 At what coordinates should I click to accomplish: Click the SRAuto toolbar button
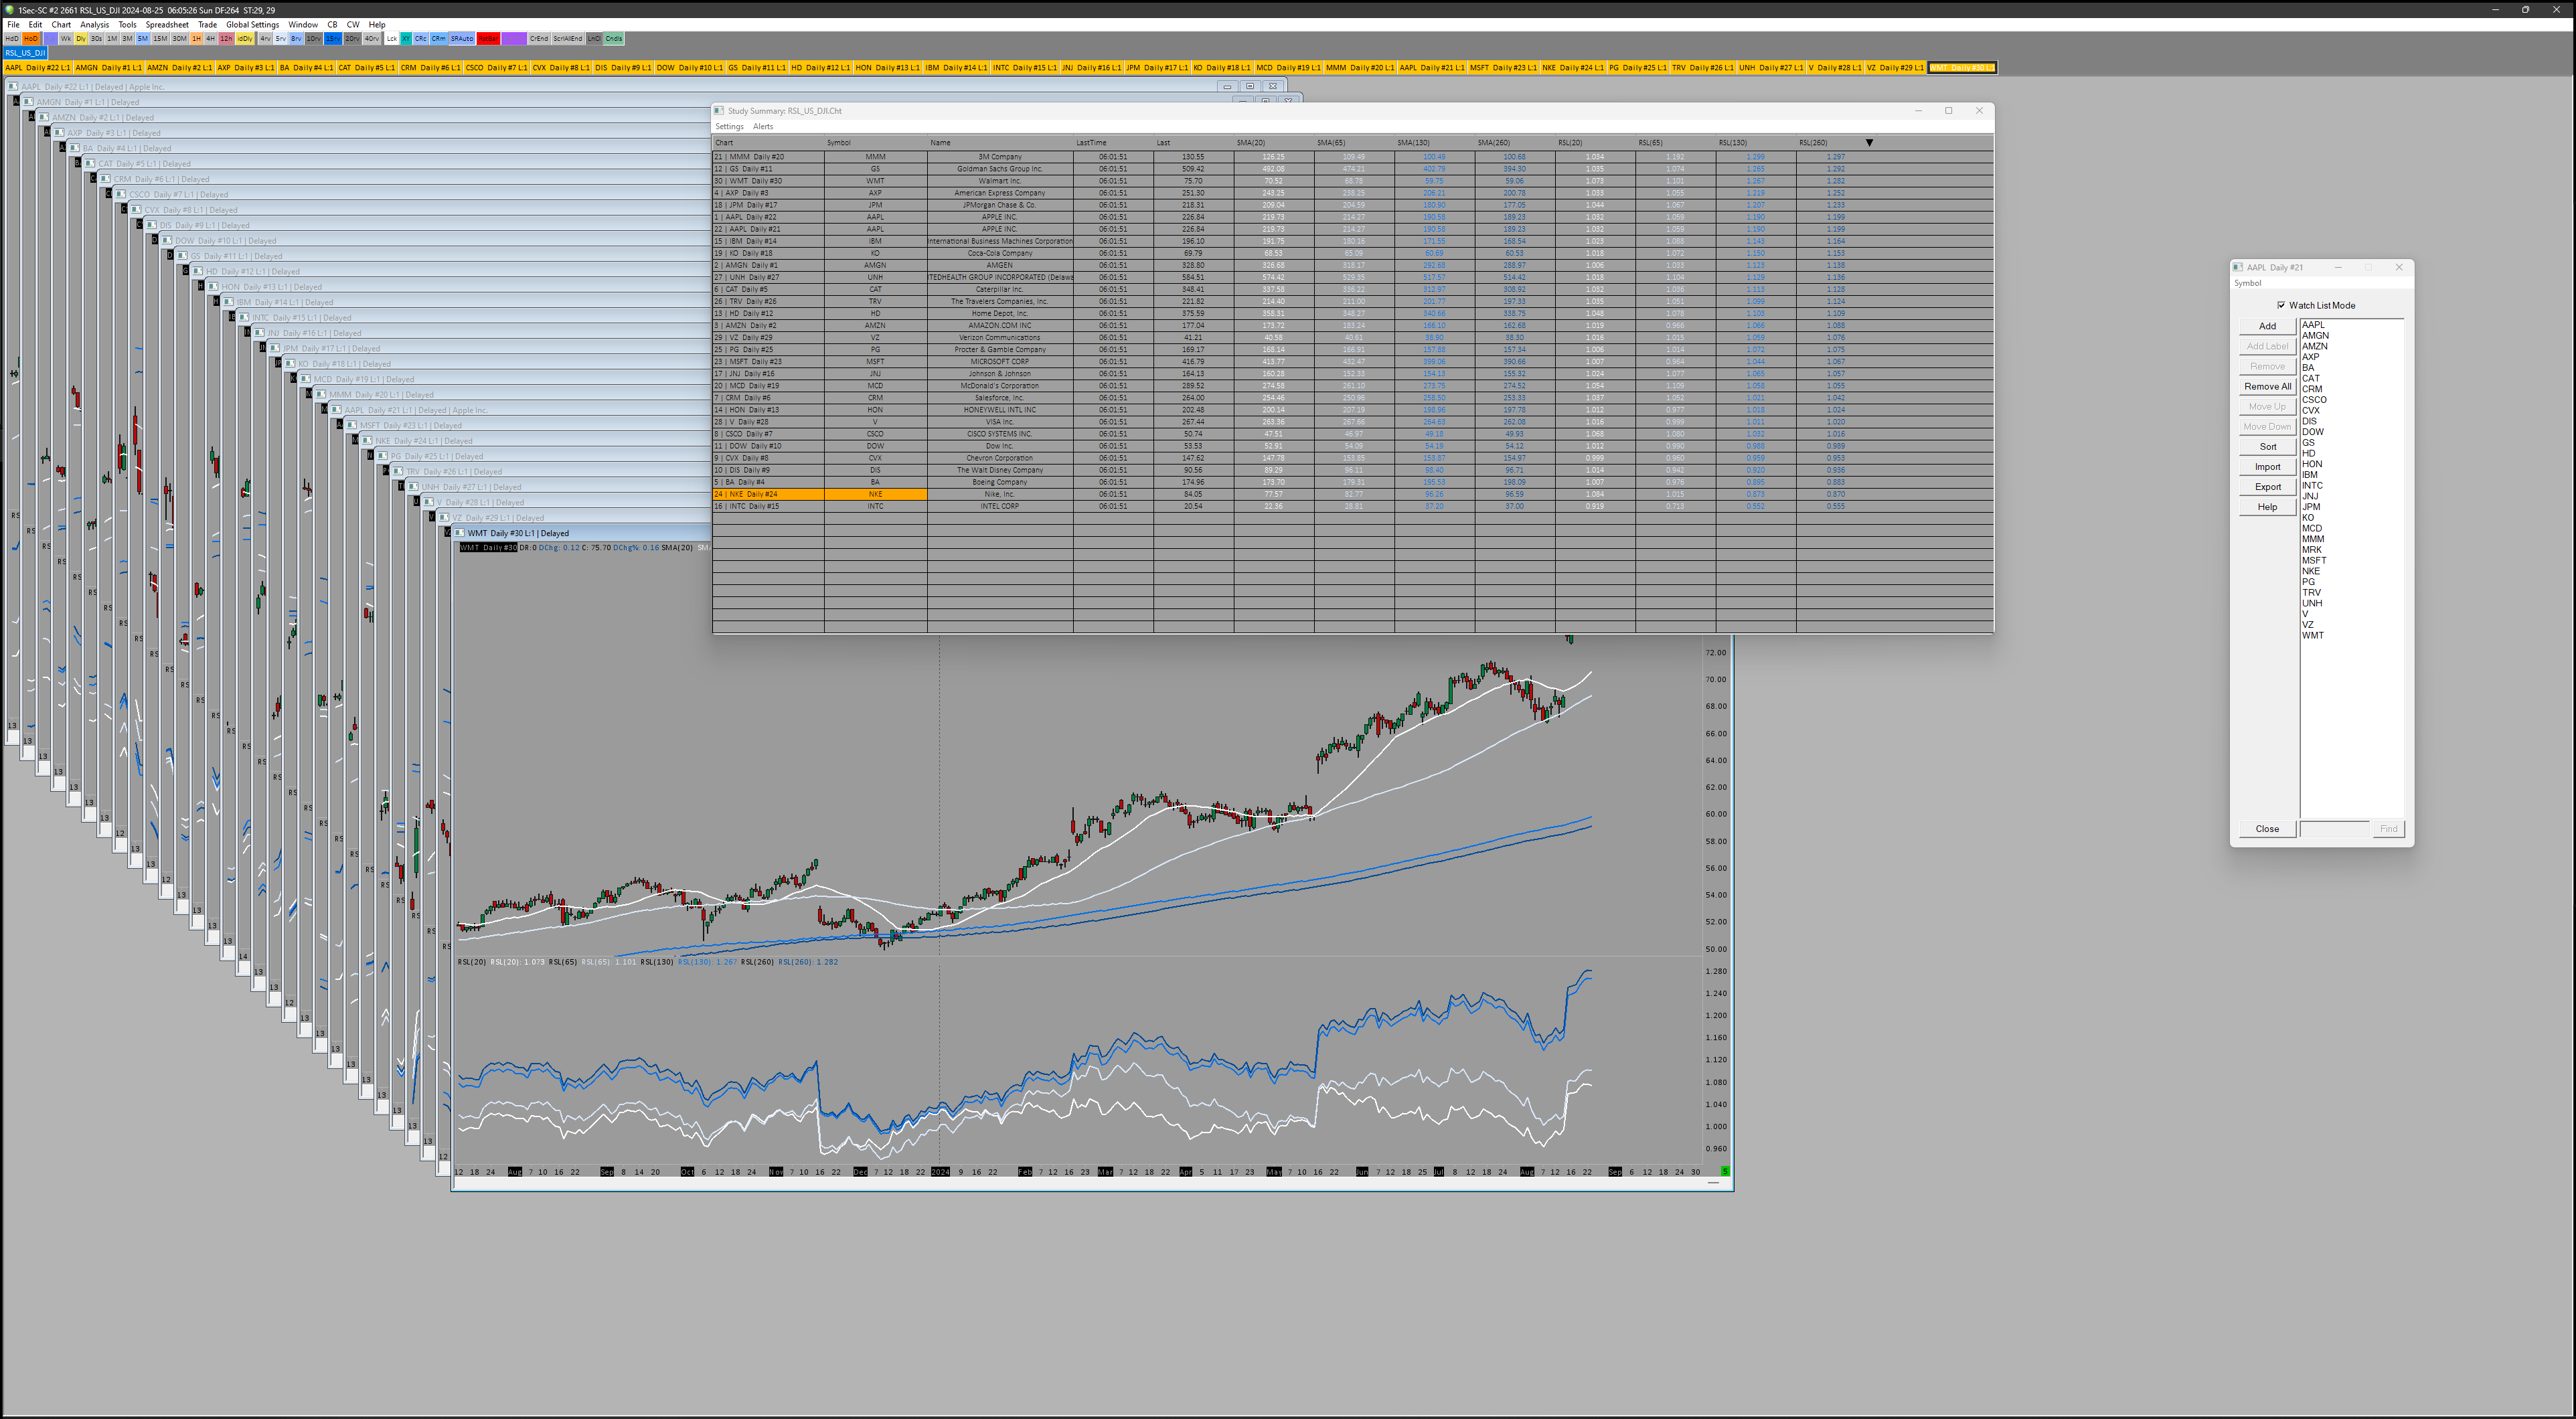coord(462,39)
